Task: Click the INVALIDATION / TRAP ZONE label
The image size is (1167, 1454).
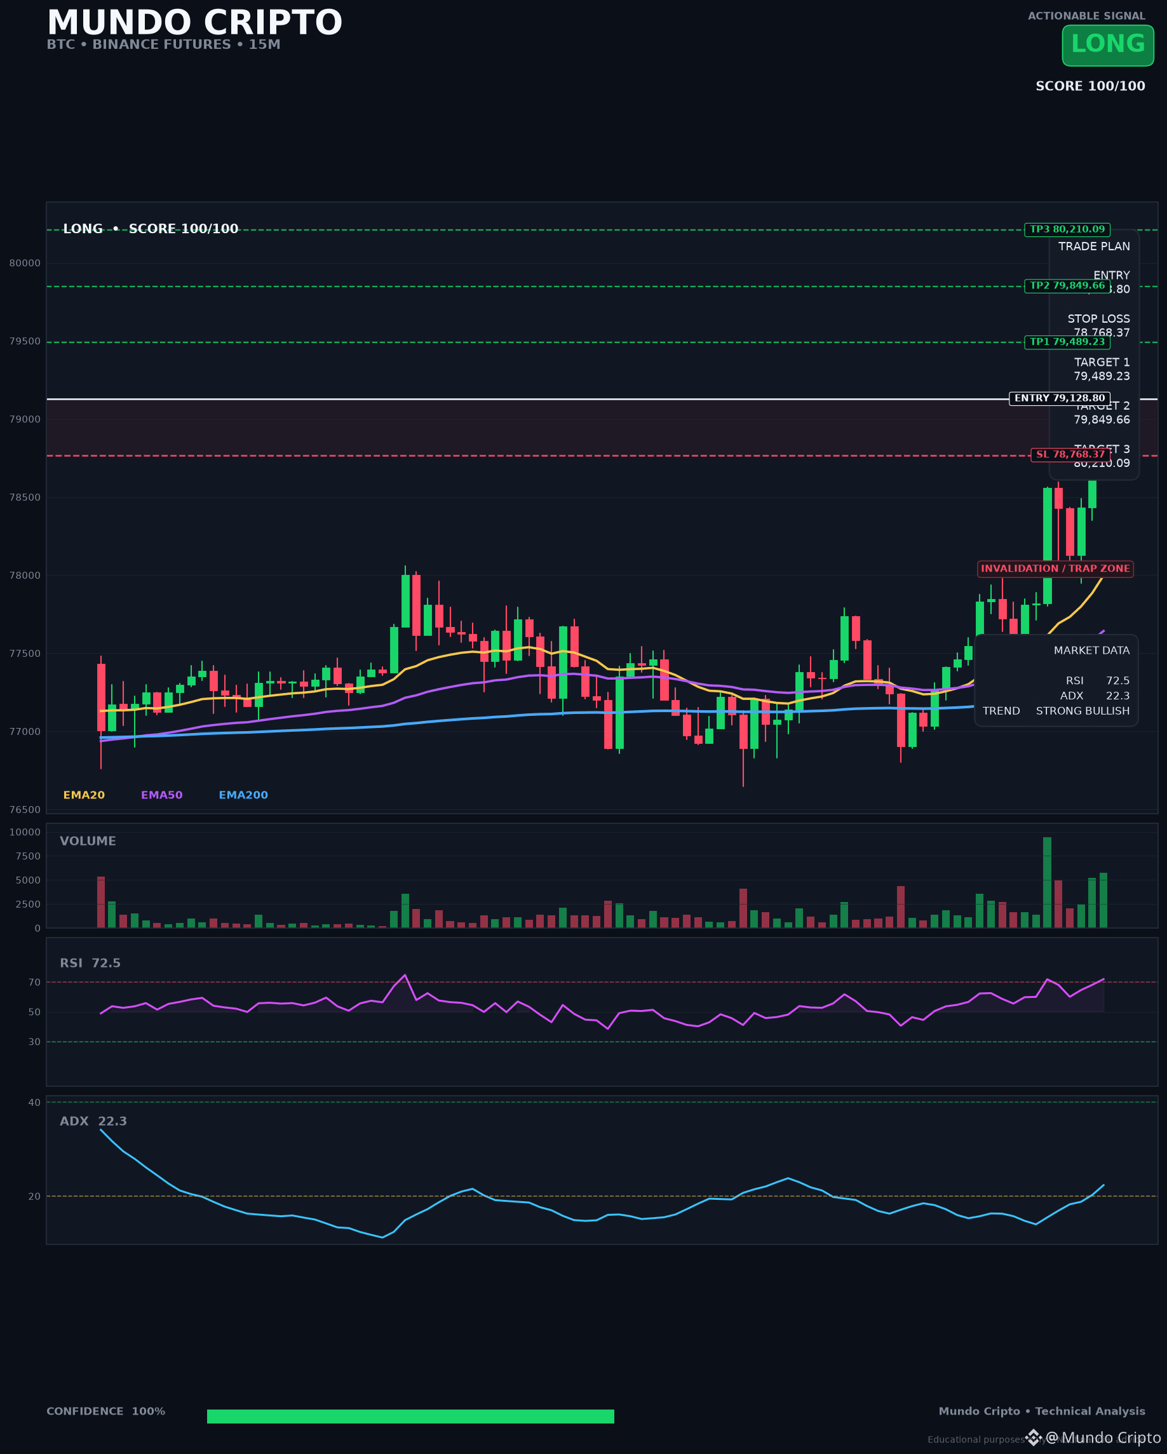Action: [1055, 569]
